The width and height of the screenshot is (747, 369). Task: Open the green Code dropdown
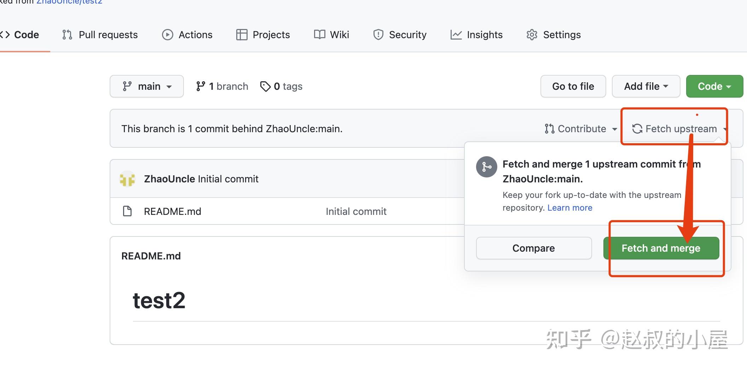pyautogui.click(x=714, y=86)
